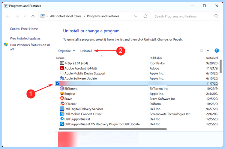
Task: Click the search magnifier icon
Action: click(x=216, y=16)
